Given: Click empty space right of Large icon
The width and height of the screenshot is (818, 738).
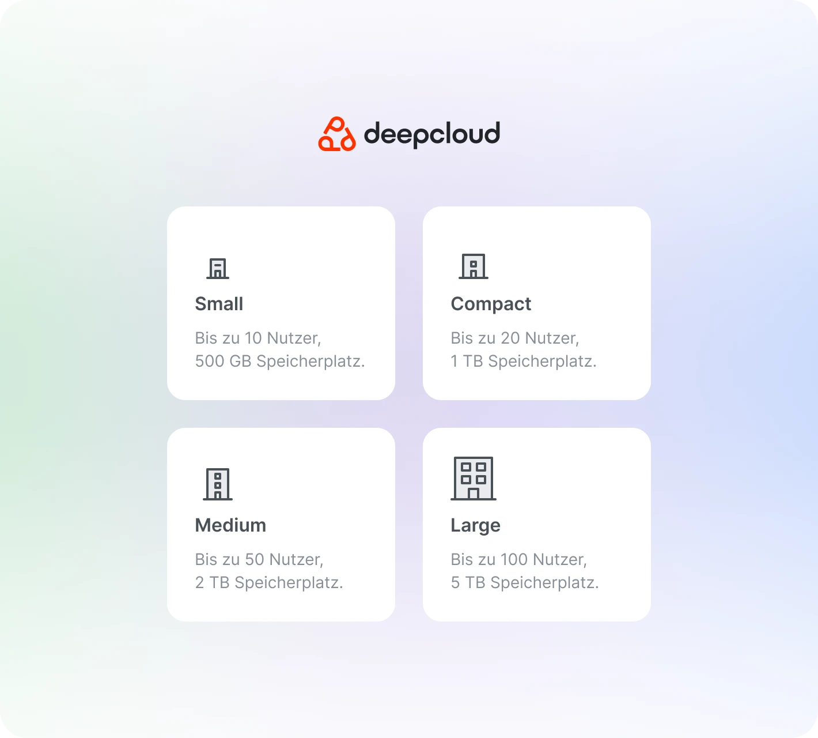Looking at the screenshot, I should 570,479.
